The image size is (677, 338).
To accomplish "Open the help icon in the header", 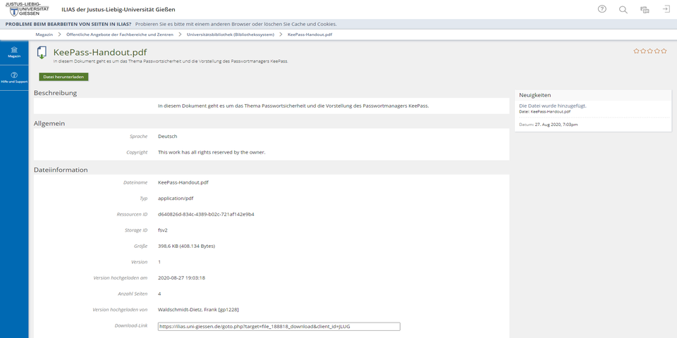I will point(602,9).
